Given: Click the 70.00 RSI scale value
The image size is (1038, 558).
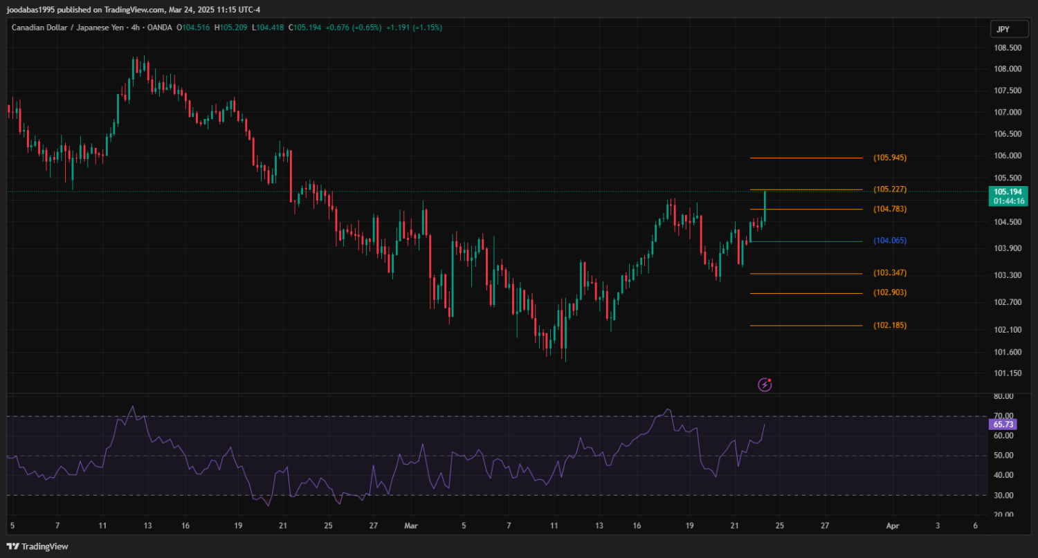Looking at the screenshot, I should click(1003, 416).
